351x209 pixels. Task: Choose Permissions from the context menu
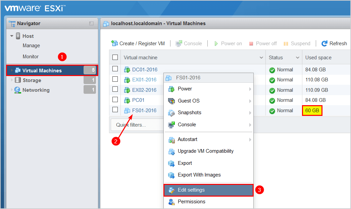[209, 202]
